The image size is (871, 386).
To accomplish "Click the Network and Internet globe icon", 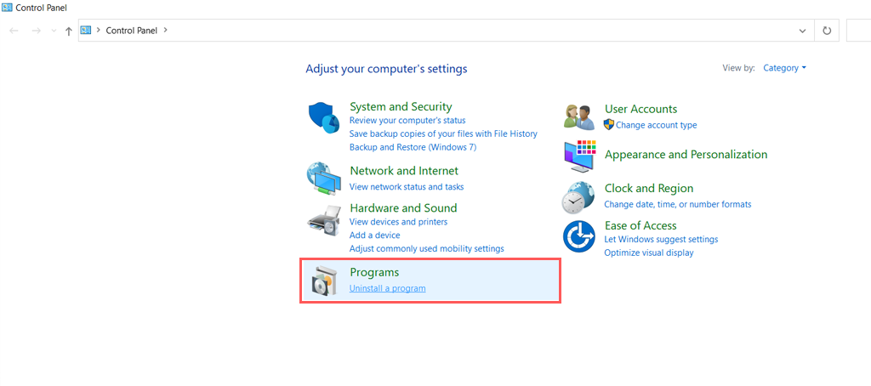I will pyautogui.click(x=323, y=178).
